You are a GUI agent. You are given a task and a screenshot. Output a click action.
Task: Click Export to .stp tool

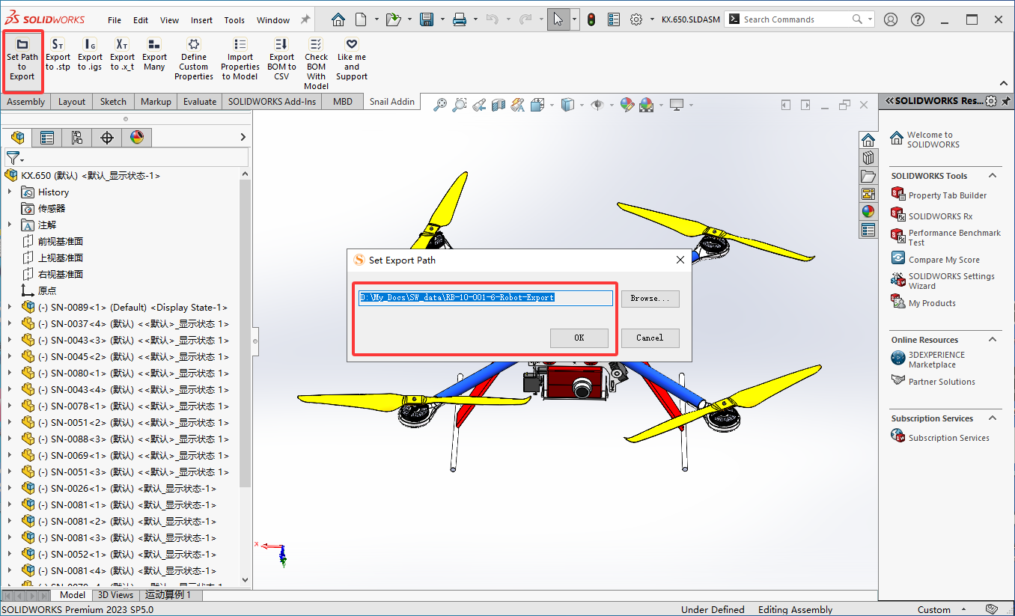pos(58,56)
